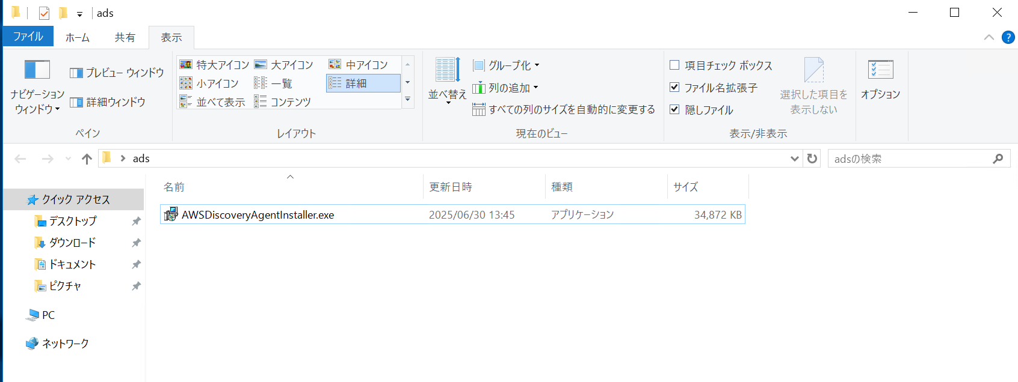
Task: Open the ファイル menu tab
Action: pyautogui.click(x=28, y=37)
